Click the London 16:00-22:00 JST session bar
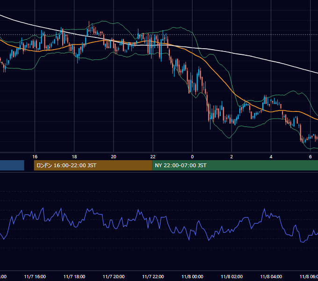The width and height of the screenshot is (318, 281). (x=93, y=165)
